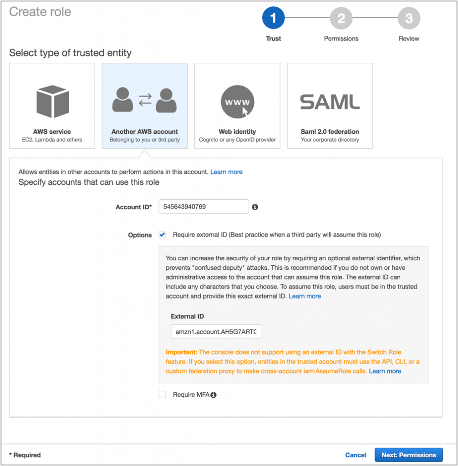Viewport: 458px width, 466px height.
Task: Jump to step 2 Permissions circle
Action: tap(341, 18)
